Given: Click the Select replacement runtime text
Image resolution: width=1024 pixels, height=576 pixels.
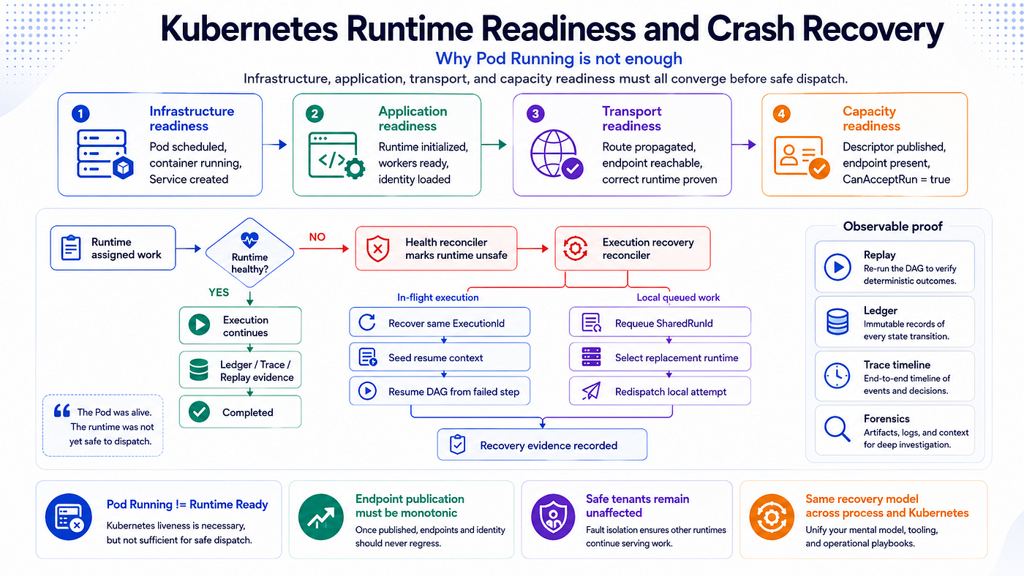Looking at the screenshot, I should pyautogui.click(x=677, y=357).
